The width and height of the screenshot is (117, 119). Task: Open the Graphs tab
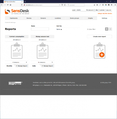pyautogui.click(x=90, y=18)
